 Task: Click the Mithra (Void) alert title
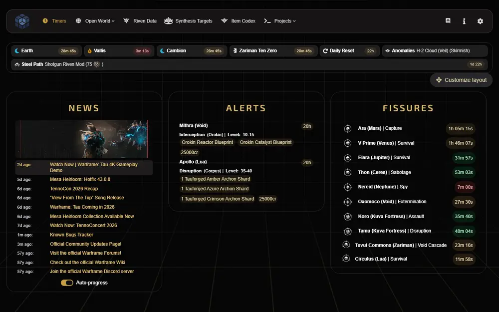[x=194, y=125]
